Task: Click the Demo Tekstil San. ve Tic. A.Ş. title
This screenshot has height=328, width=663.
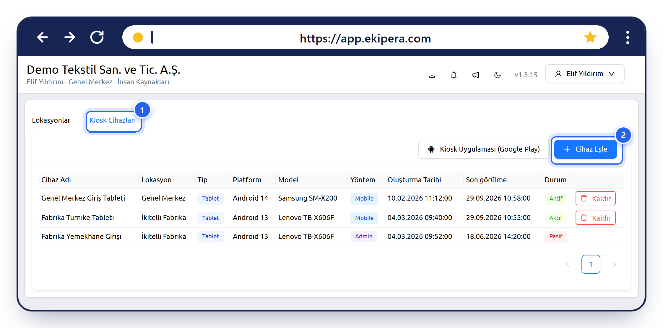Action: pos(103,70)
